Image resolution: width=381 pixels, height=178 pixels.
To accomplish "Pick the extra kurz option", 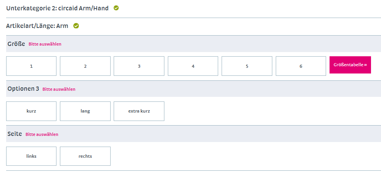I will point(139,111).
